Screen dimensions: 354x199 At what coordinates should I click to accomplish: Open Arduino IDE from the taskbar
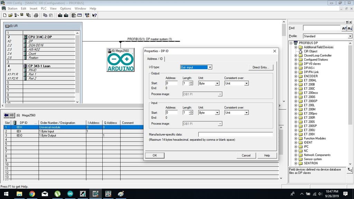[x=70, y=194]
